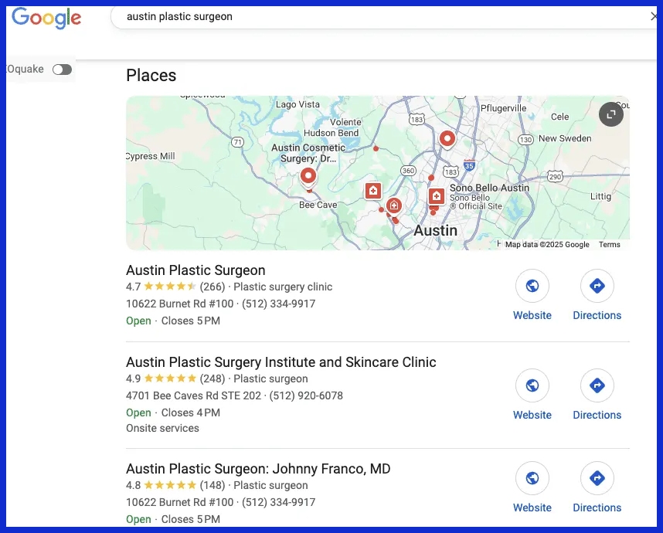Click the medical marker pin west of downtown Austin
Viewport: 663px width, 533px height.
click(373, 191)
